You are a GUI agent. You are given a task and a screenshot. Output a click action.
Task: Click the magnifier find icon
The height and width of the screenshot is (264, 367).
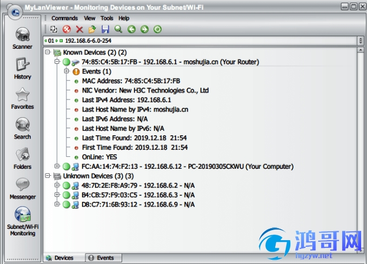click(x=118, y=29)
